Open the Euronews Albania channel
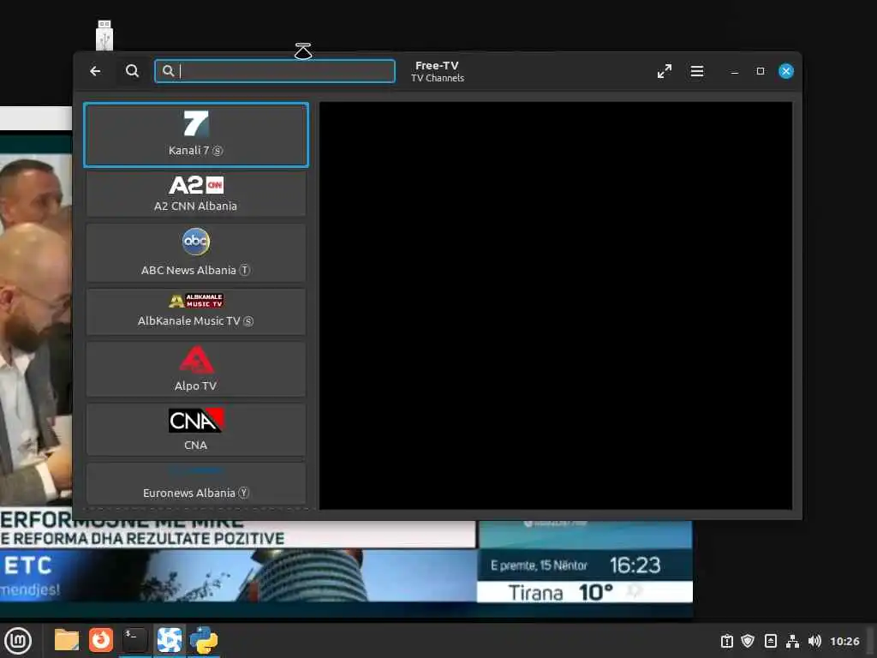The height and width of the screenshot is (658, 877). tap(196, 485)
